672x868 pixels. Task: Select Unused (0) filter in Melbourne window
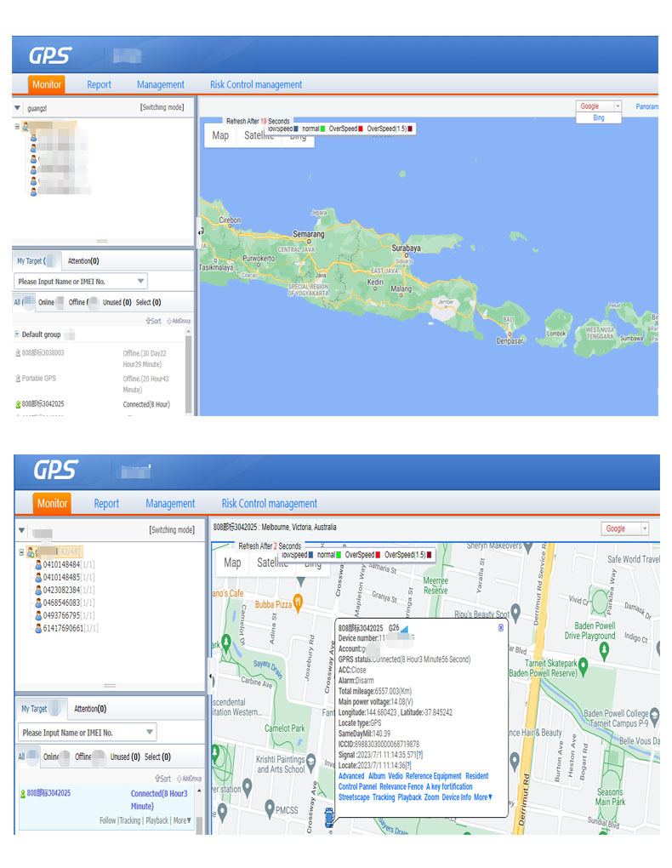pos(124,757)
